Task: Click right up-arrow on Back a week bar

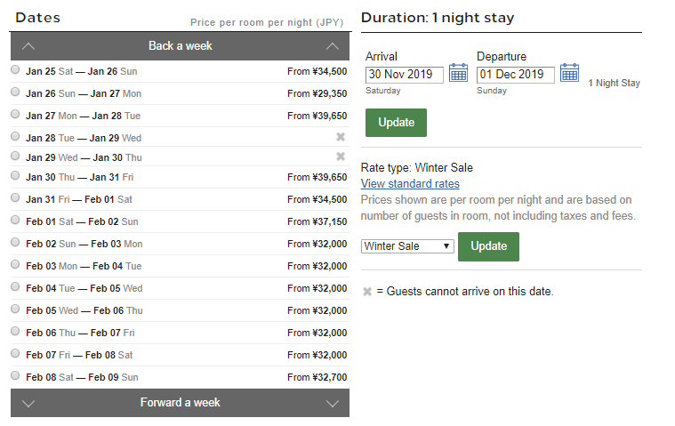Action: click(333, 45)
